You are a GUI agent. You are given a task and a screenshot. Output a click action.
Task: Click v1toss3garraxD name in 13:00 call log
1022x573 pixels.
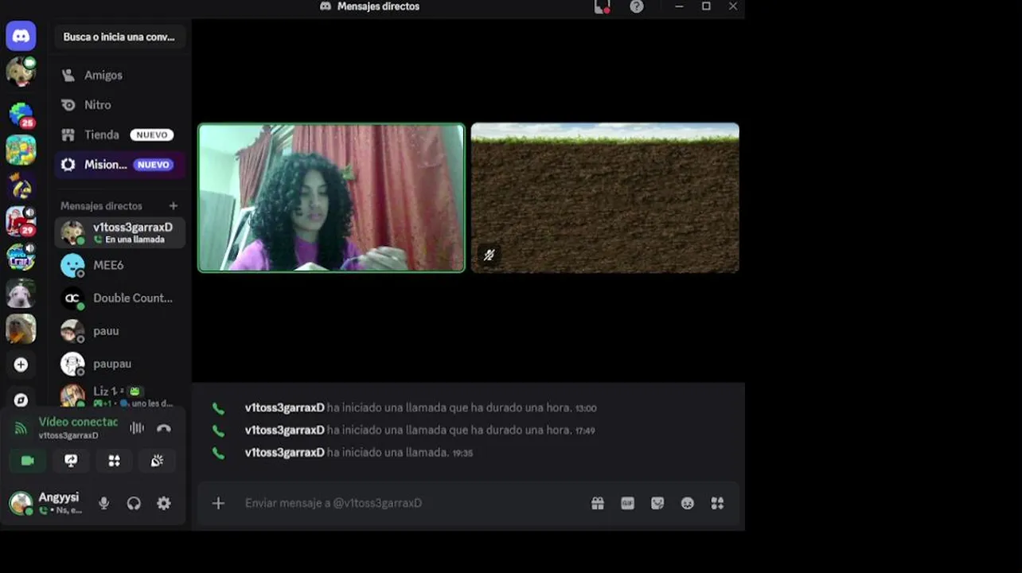coord(284,407)
